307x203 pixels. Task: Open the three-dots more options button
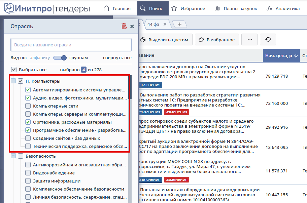tap(249, 40)
